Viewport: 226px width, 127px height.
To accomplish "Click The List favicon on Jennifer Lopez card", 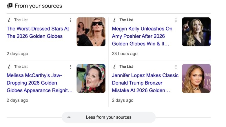I will pos(114,66).
